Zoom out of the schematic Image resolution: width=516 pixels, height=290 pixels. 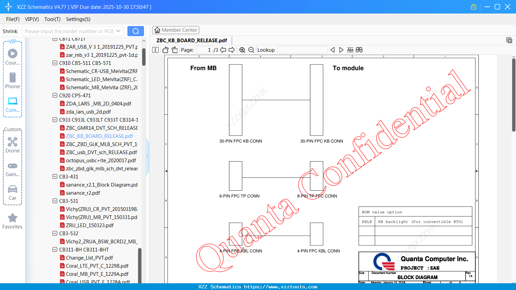[x=251, y=50]
